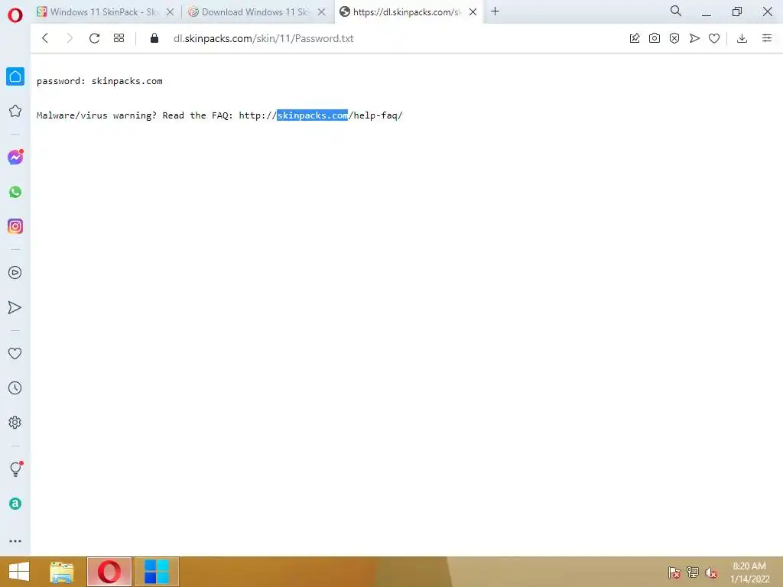Open the Windows Start button
The image size is (783, 587).
(x=19, y=572)
